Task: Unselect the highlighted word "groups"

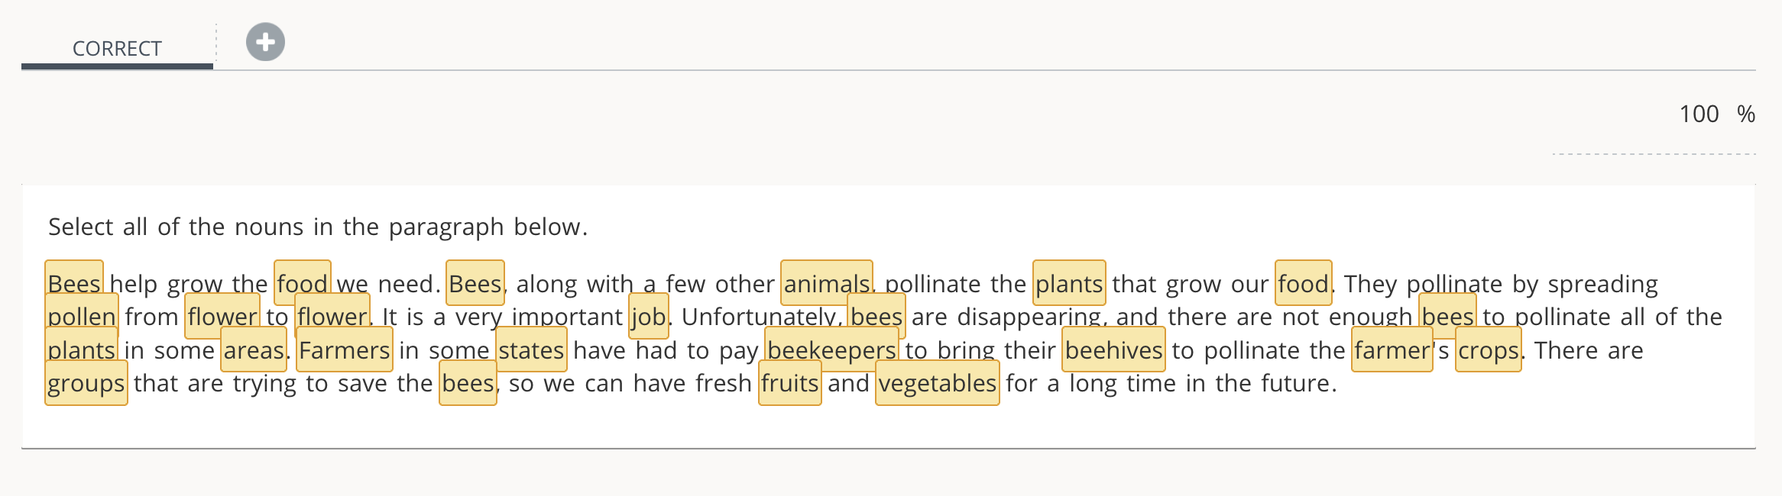Action: click(86, 383)
